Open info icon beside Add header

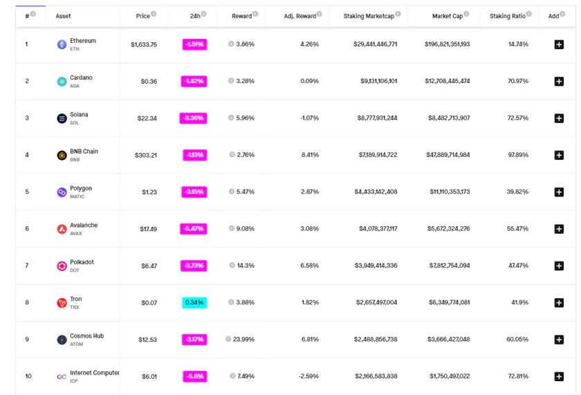[x=562, y=14]
